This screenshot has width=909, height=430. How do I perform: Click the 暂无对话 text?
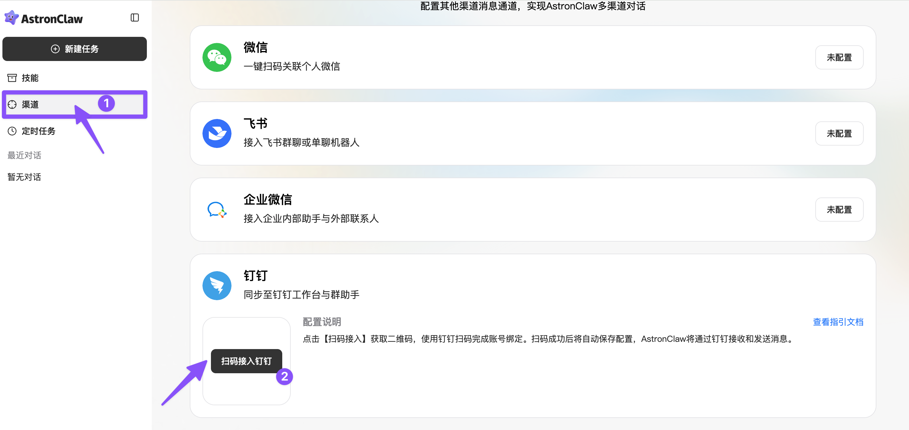[x=24, y=177]
